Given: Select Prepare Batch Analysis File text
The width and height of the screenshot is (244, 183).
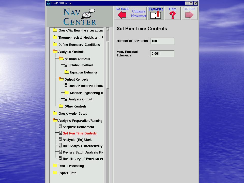Looking at the screenshot, I should coord(83,152).
